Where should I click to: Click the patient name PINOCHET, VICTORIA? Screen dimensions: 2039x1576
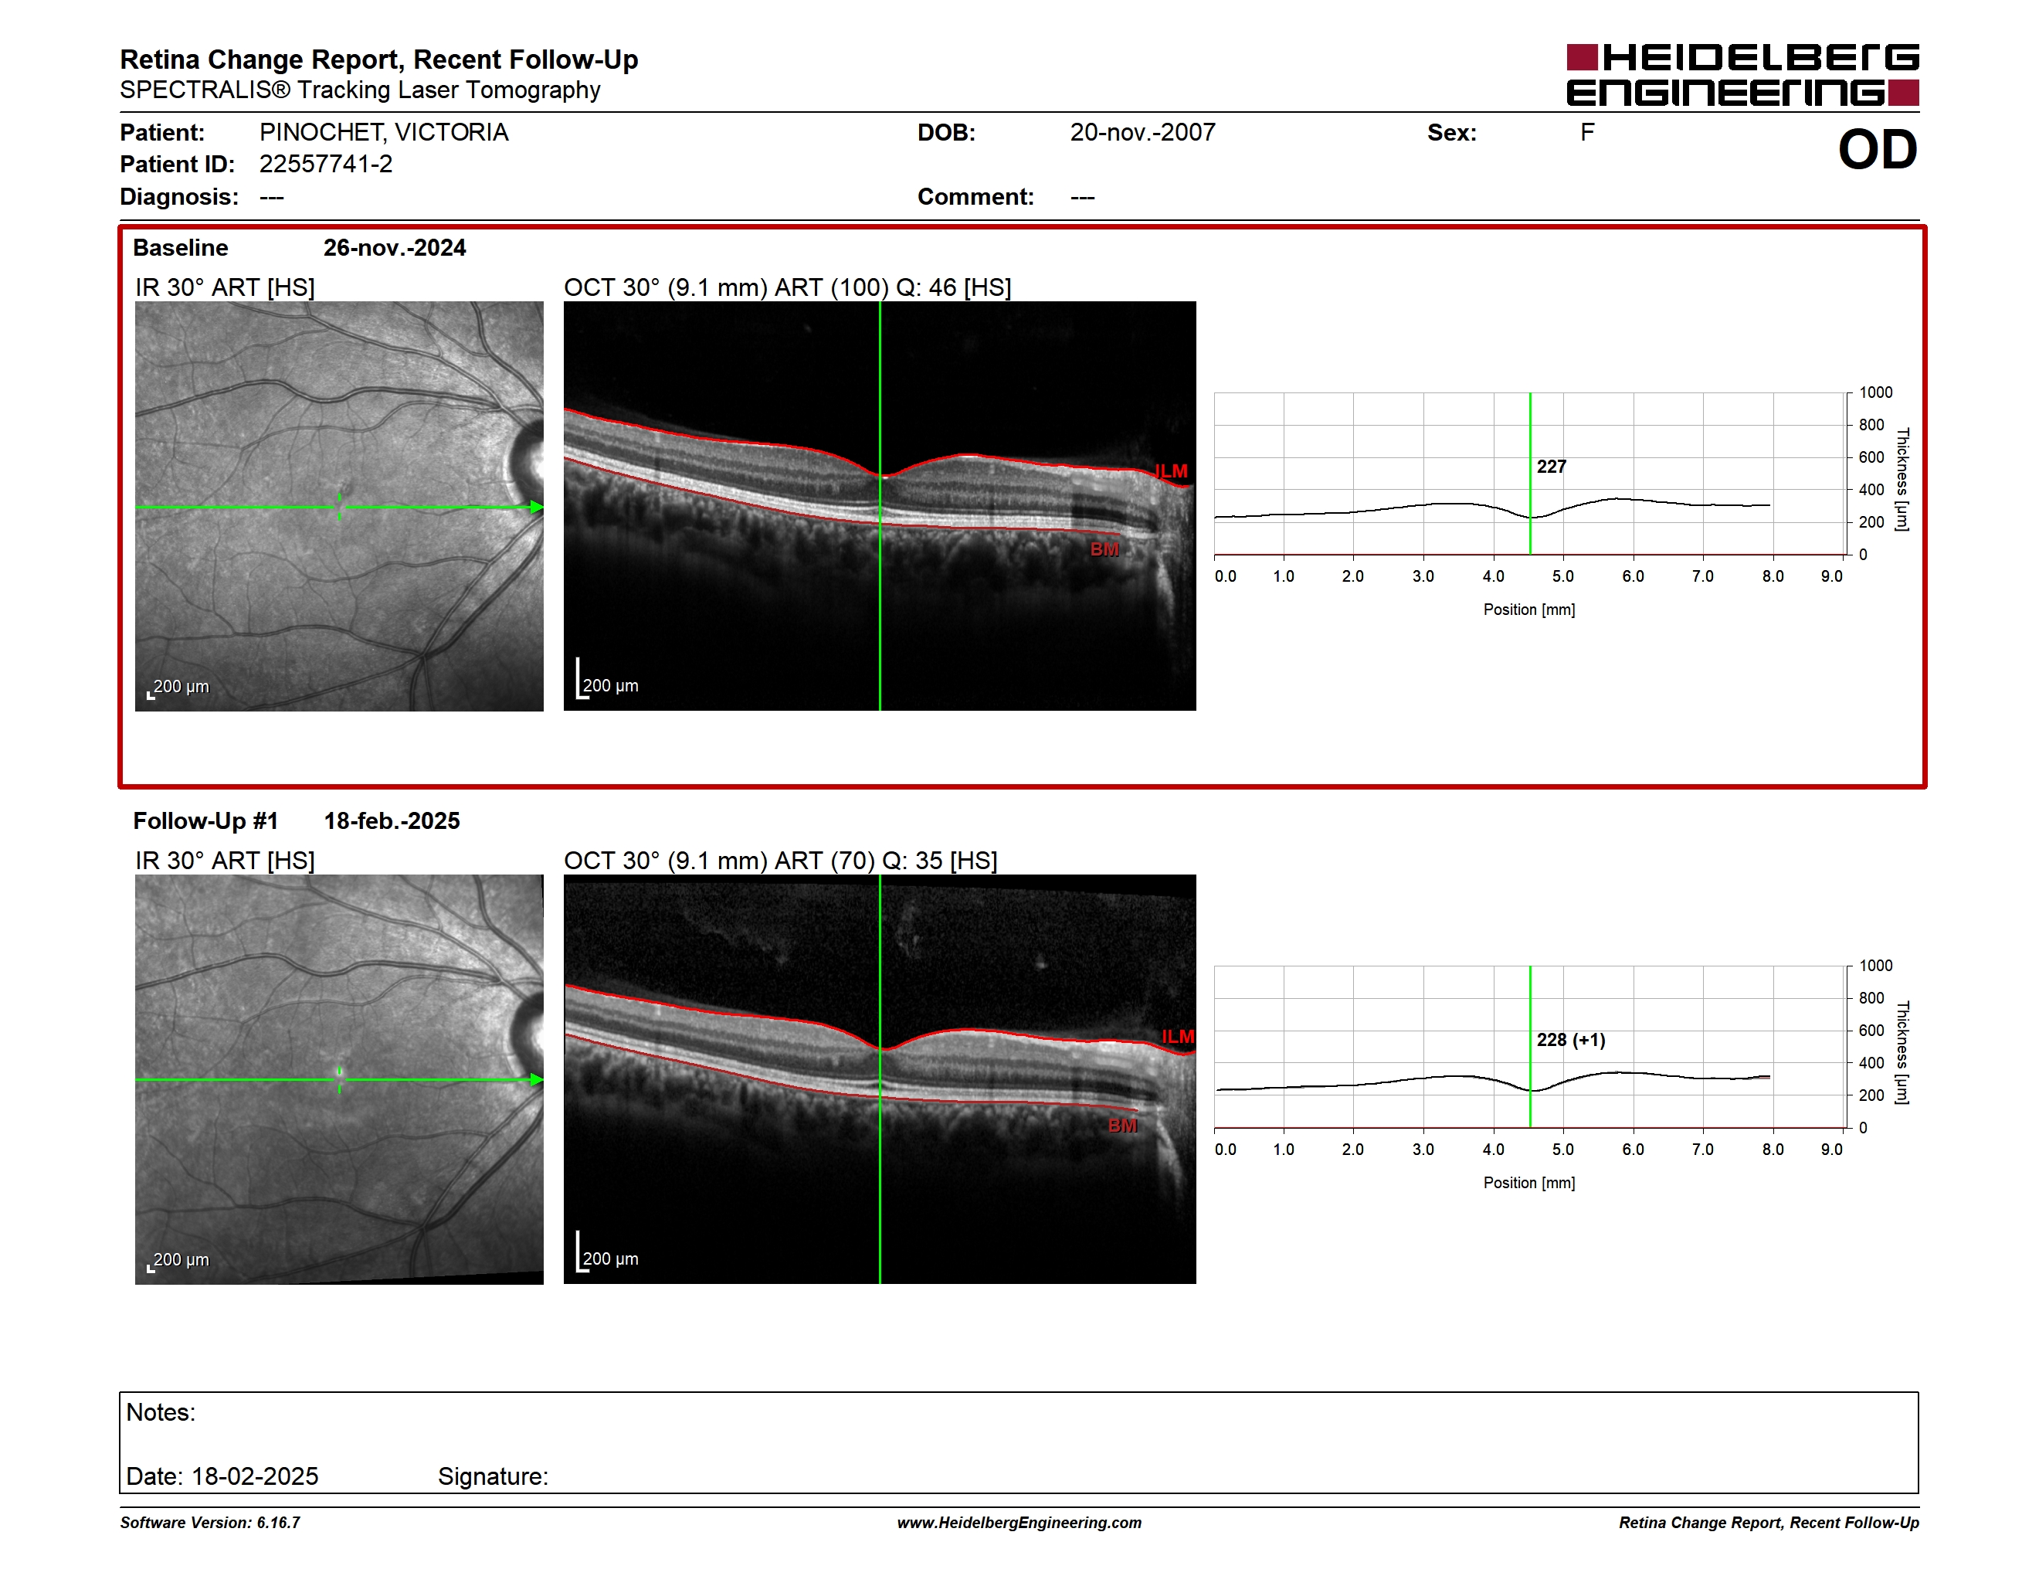coord(384,133)
